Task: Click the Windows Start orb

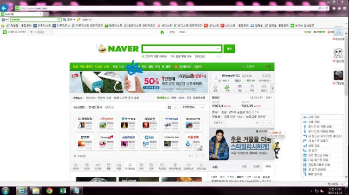Action: coord(5,191)
